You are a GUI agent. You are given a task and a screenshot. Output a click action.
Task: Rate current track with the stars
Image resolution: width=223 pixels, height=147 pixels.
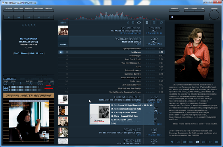click(x=29, y=25)
